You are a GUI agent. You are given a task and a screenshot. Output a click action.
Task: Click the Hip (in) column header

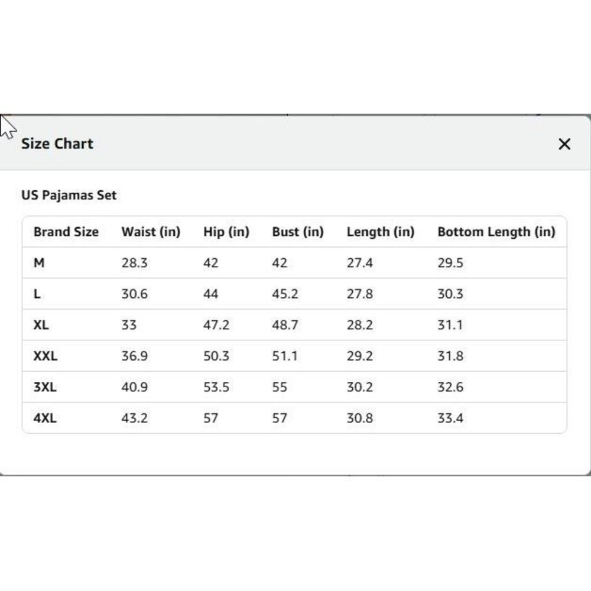point(226,232)
